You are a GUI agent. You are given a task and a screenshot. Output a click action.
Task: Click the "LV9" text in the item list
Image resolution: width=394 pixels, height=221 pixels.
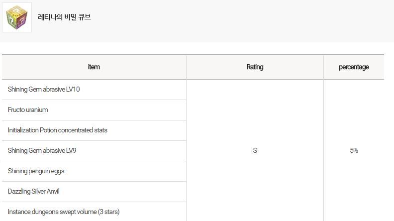point(71,151)
